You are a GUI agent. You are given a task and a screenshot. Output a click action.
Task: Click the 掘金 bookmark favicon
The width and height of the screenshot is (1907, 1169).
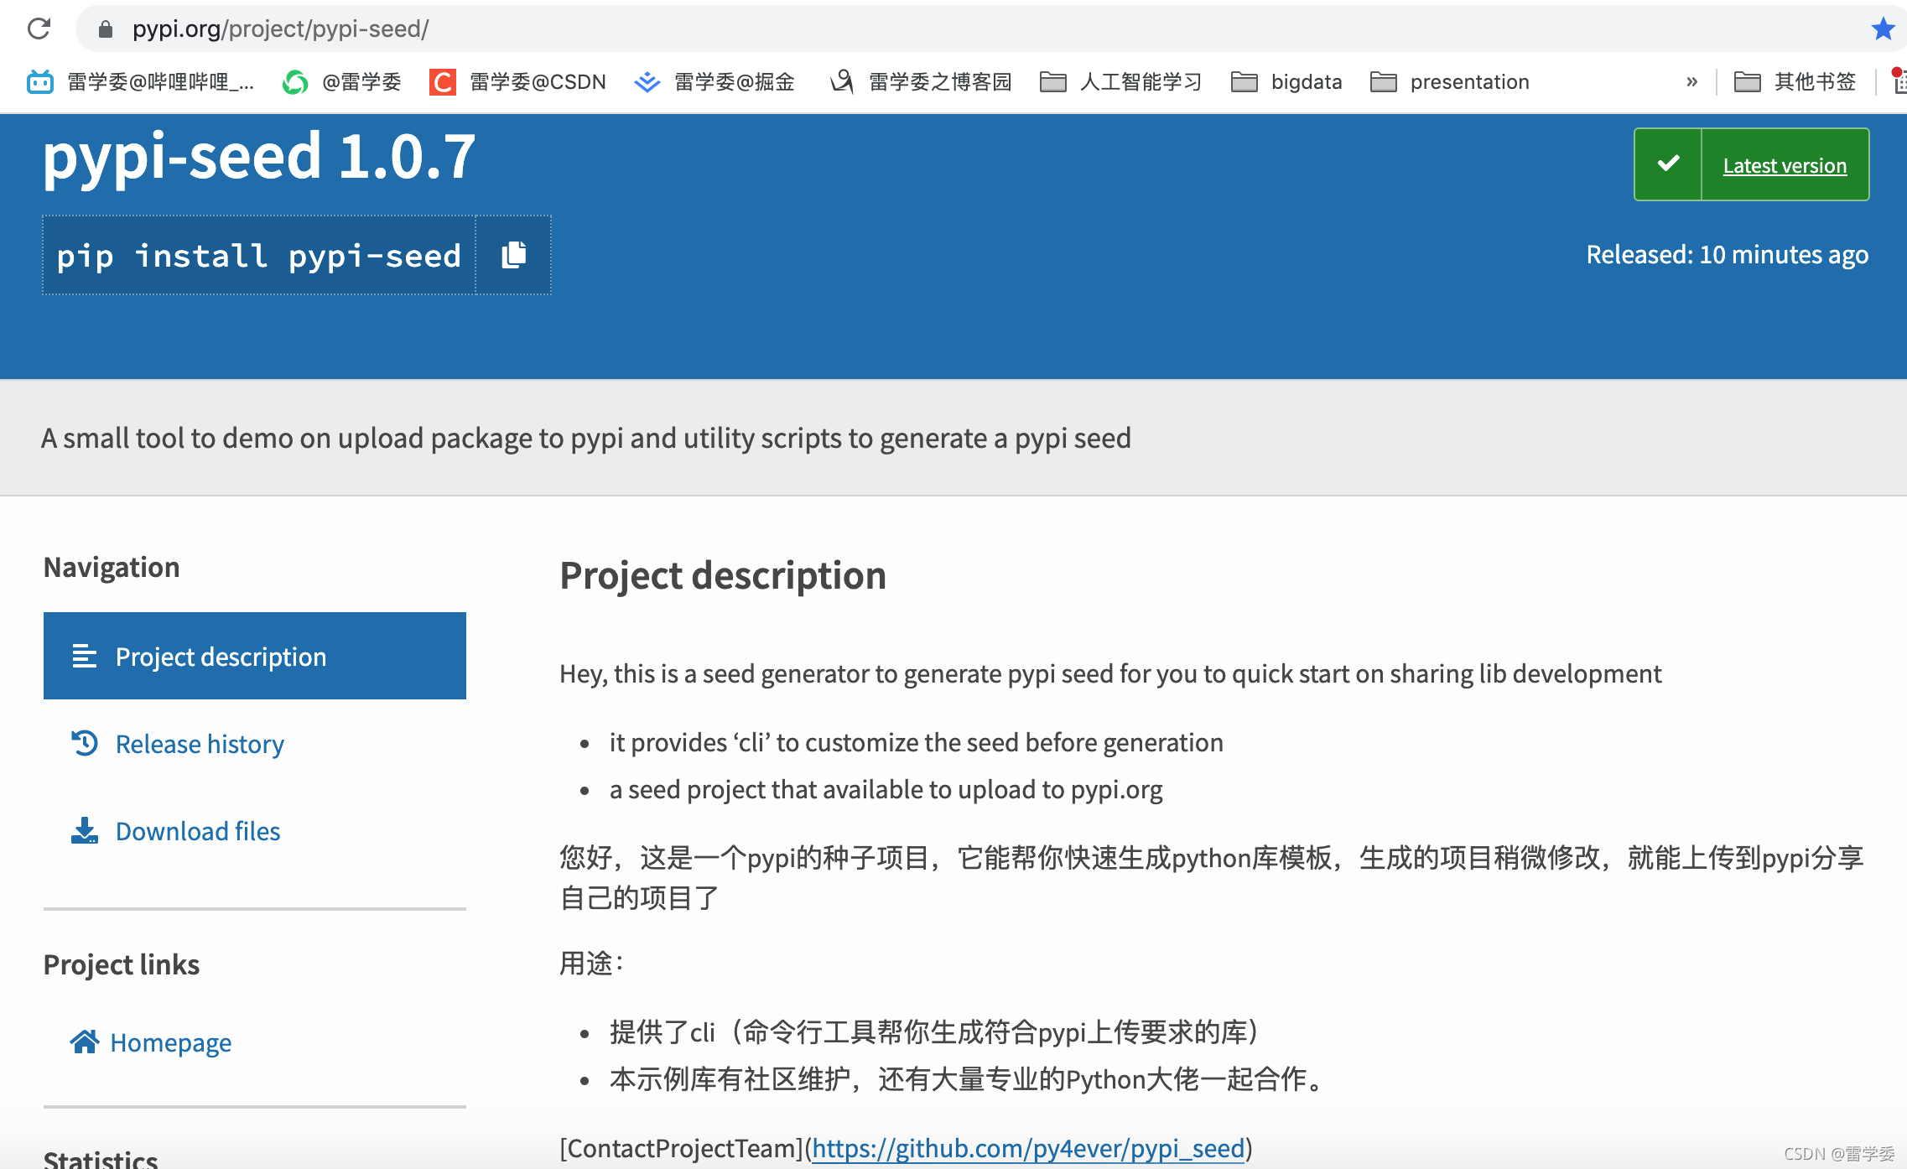tap(647, 81)
